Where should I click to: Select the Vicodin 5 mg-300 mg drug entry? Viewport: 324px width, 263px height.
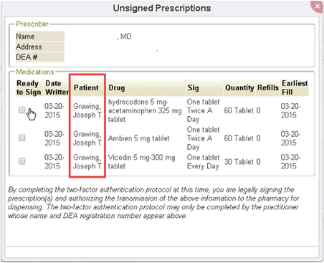(x=141, y=162)
